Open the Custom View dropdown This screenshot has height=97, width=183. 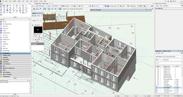coord(114,6)
